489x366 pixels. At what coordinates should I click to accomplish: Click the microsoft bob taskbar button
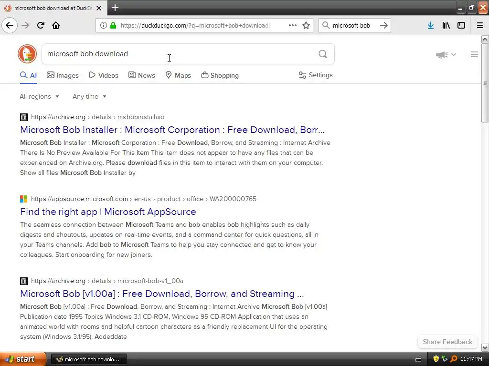point(88,359)
